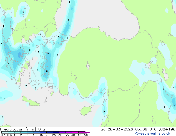
Task: Click the '45' legend scale label
Action: [79, 135]
